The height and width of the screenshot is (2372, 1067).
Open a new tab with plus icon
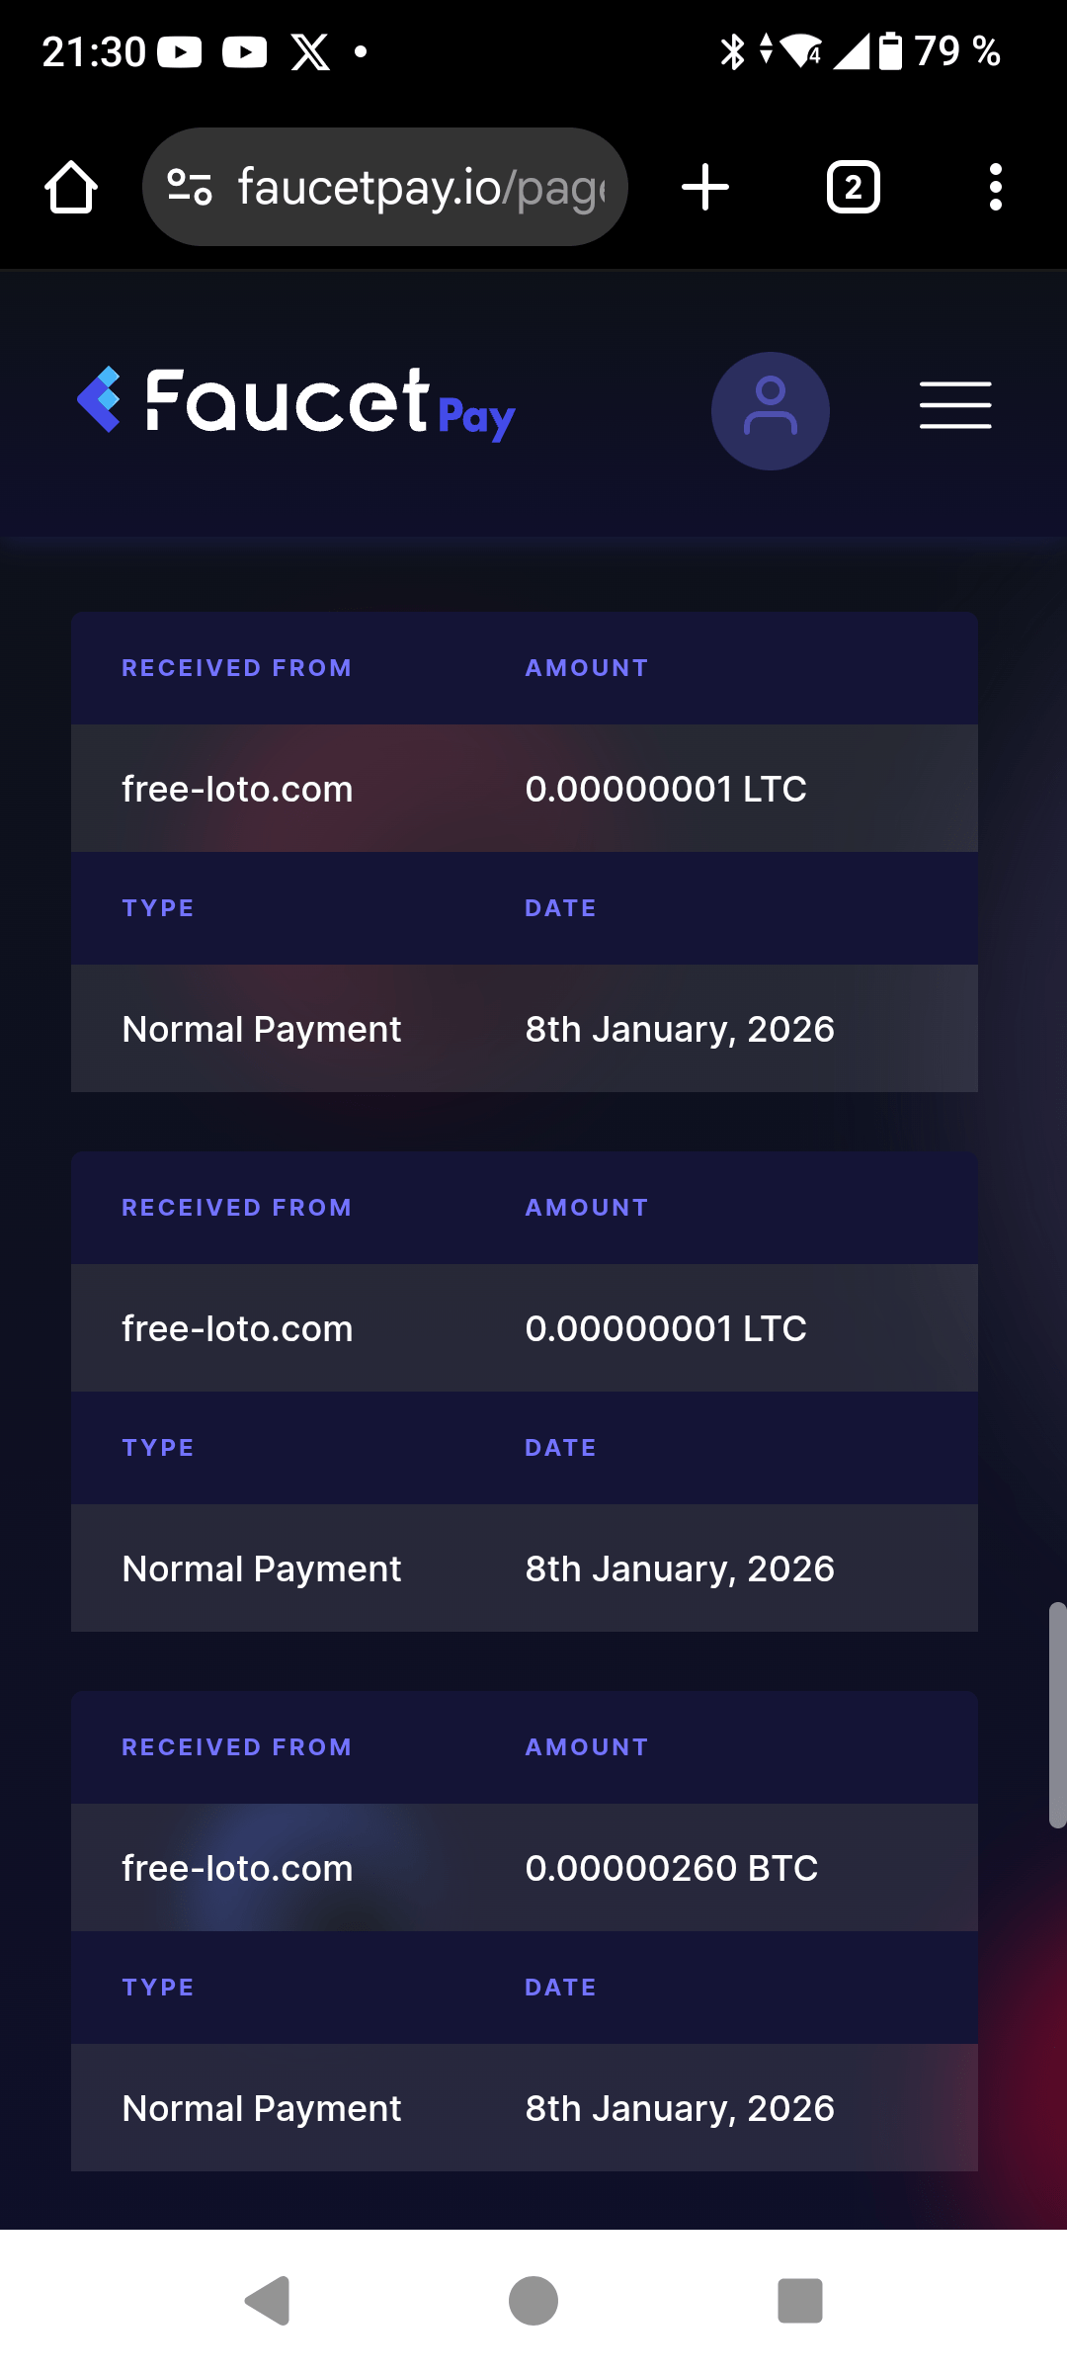(x=705, y=187)
